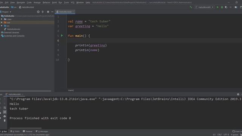Open the Run panel settings gear

[238, 94]
